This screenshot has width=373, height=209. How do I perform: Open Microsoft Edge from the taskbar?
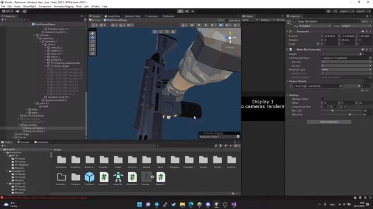tap(191, 204)
